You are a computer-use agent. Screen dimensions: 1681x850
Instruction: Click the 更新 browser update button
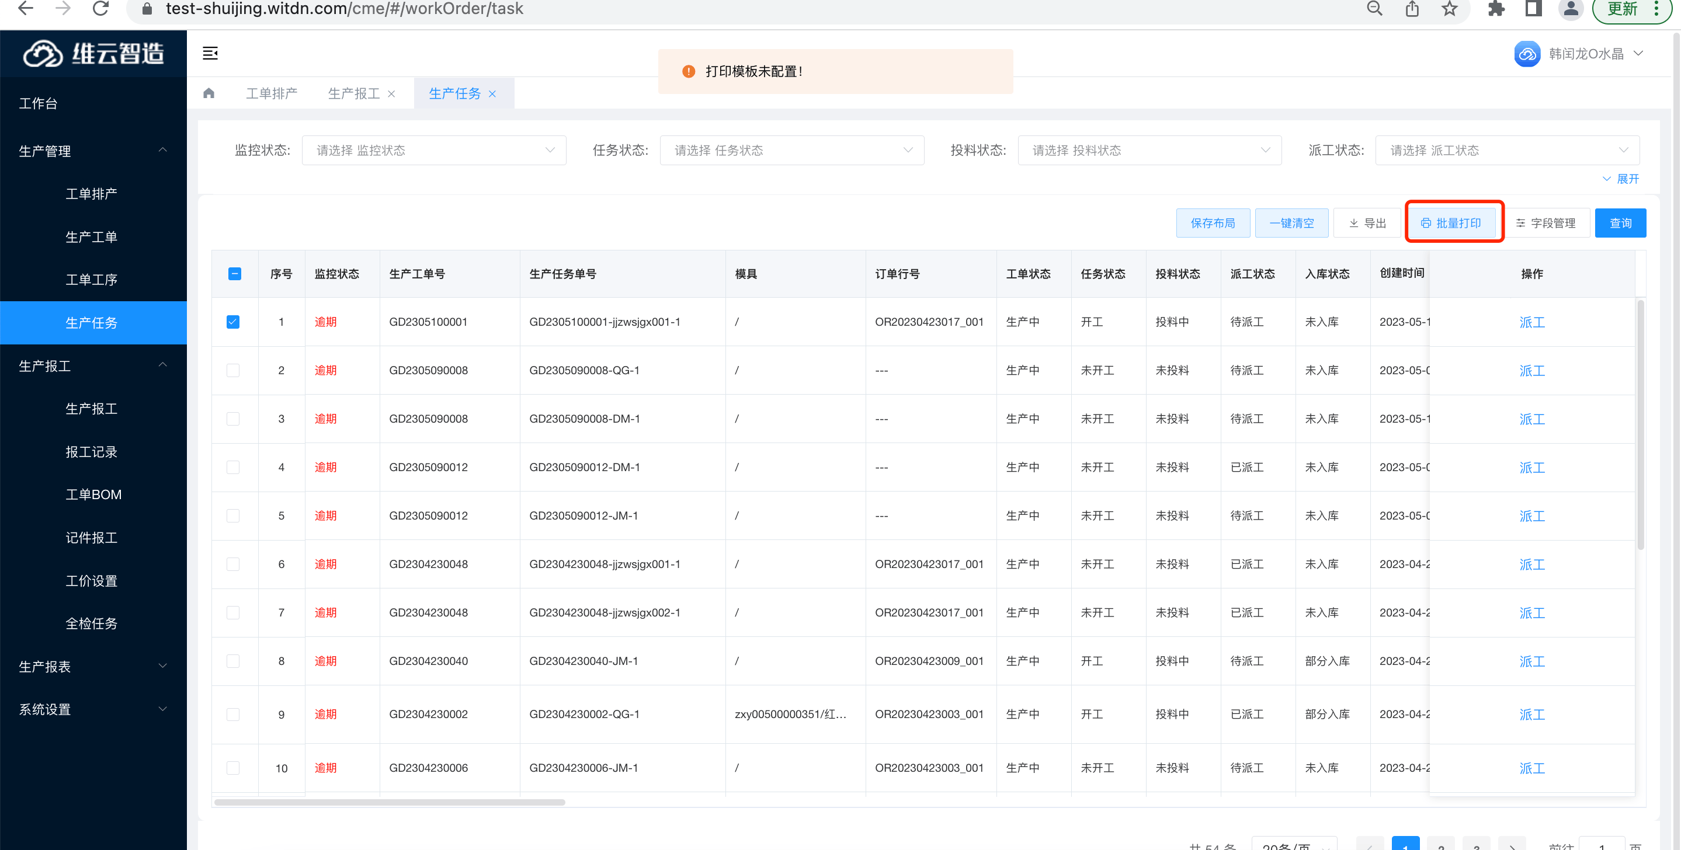tap(1622, 9)
